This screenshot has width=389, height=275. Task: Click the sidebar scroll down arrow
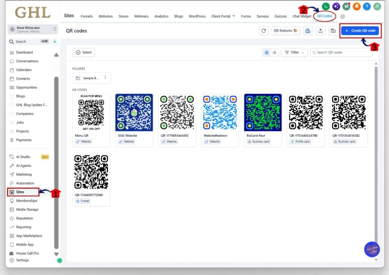(x=56, y=254)
